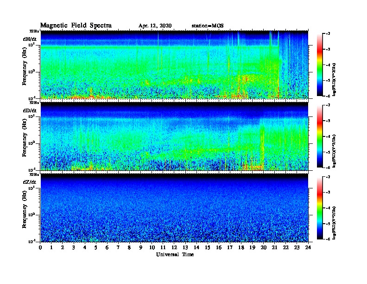Click the '32Hz' tick label atop dD/dt panel
The width and height of the screenshot is (367, 284).
click(x=34, y=103)
